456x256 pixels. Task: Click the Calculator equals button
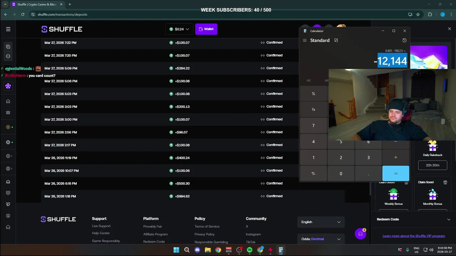(396, 174)
